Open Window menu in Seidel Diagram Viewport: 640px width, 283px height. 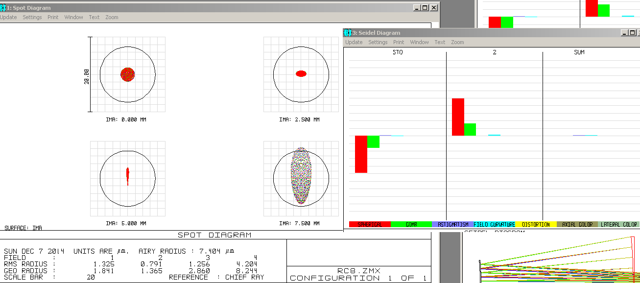[x=419, y=42]
